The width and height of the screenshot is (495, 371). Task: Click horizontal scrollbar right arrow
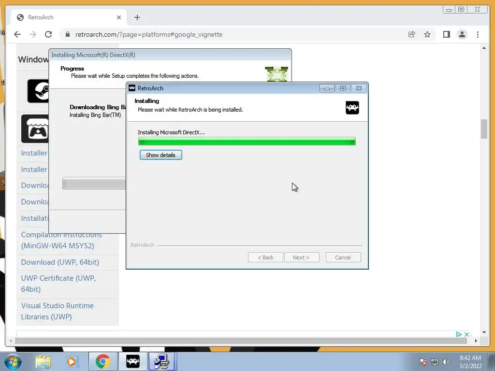coord(476,341)
